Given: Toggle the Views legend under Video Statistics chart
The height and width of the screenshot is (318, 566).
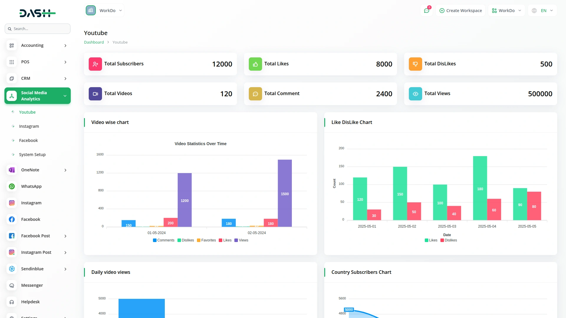Looking at the screenshot, I should (241, 240).
